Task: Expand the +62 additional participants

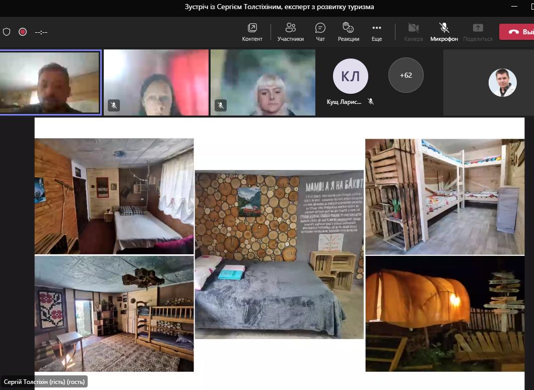Action: 406,75
